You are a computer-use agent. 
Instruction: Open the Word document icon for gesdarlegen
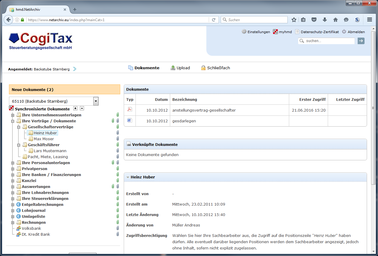point(129,120)
